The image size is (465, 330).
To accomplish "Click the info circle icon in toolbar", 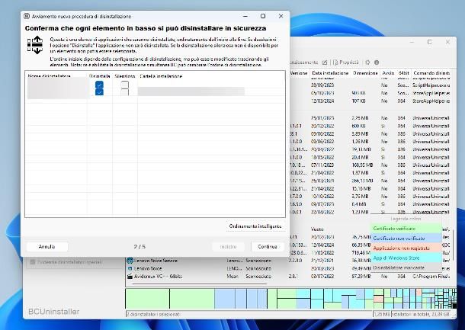I will 377,62.
